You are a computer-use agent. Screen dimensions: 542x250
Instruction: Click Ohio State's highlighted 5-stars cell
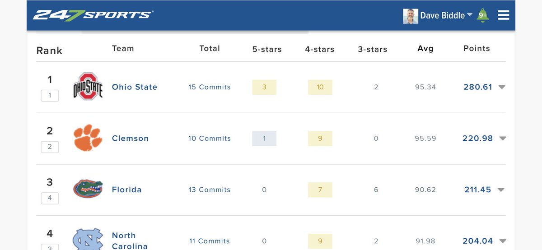(264, 87)
